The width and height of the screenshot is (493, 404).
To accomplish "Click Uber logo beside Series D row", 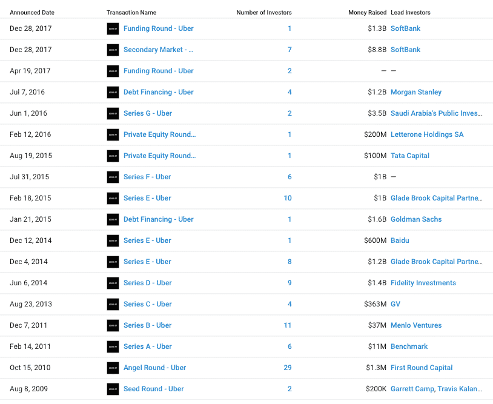I will point(113,283).
